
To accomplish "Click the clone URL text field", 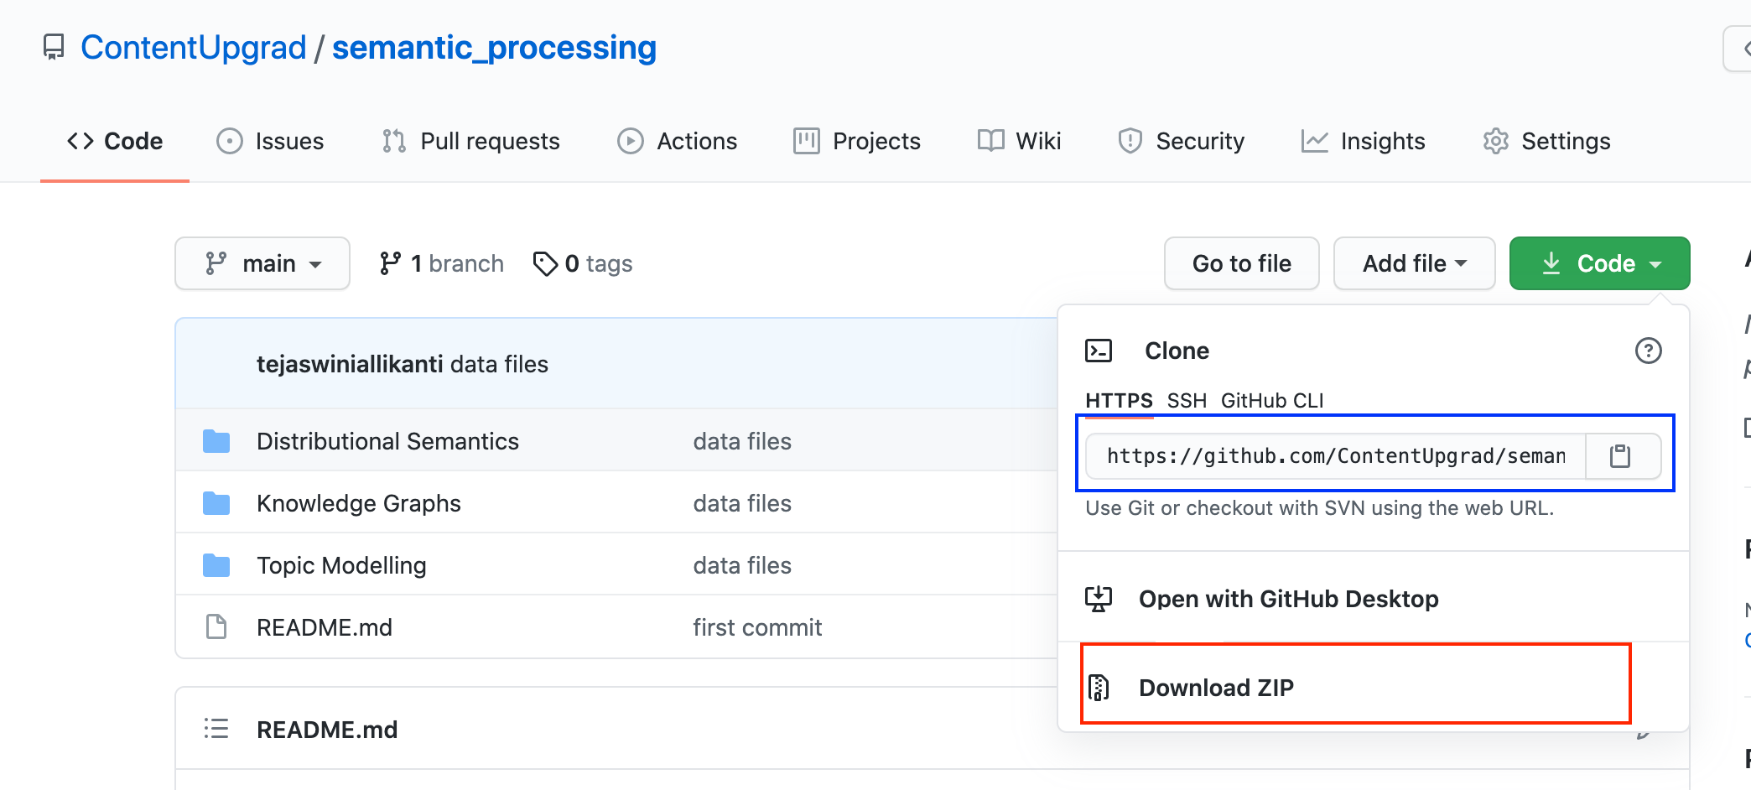I will click(1336, 456).
